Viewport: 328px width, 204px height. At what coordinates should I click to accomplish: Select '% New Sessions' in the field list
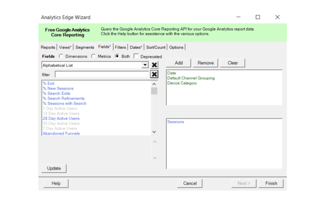click(58, 88)
